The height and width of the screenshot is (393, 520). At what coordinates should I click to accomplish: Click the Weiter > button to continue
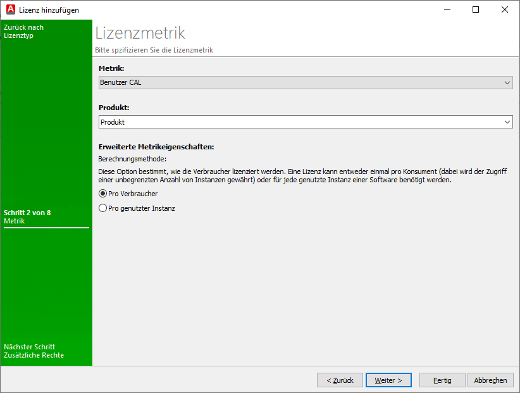pyautogui.click(x=388, y=380)
